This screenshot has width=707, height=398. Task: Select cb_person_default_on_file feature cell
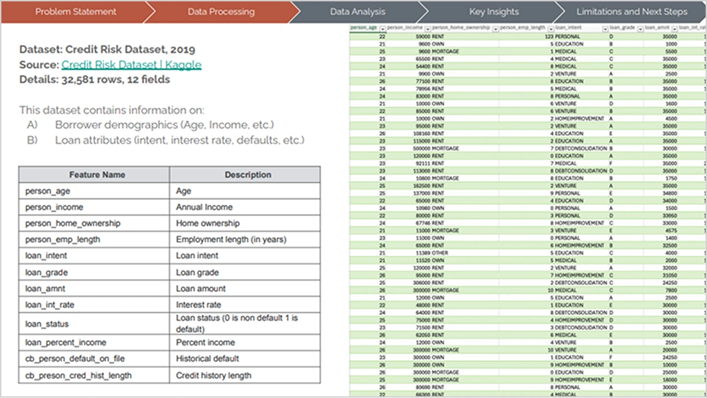pos(94,358)
